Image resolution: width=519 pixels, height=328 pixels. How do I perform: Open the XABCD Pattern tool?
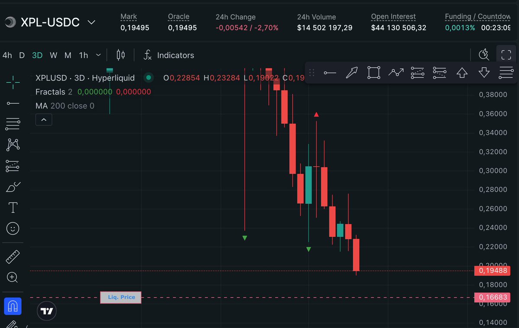13,145
